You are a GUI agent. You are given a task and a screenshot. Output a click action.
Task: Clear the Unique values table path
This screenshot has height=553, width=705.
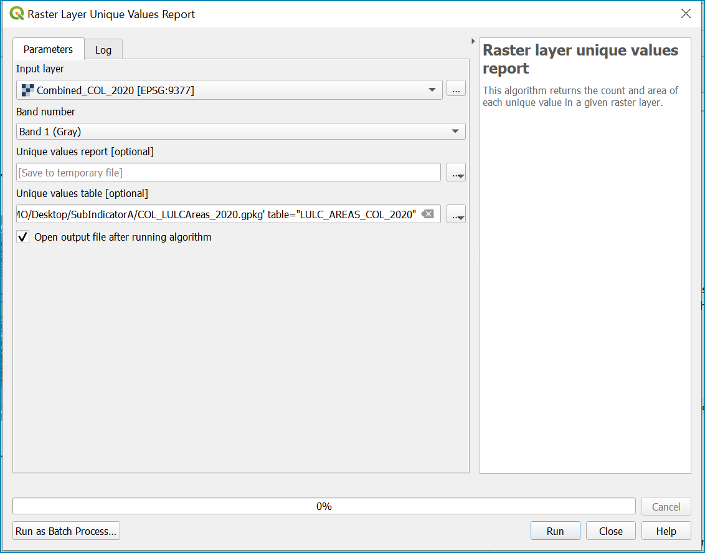(428, 214)
